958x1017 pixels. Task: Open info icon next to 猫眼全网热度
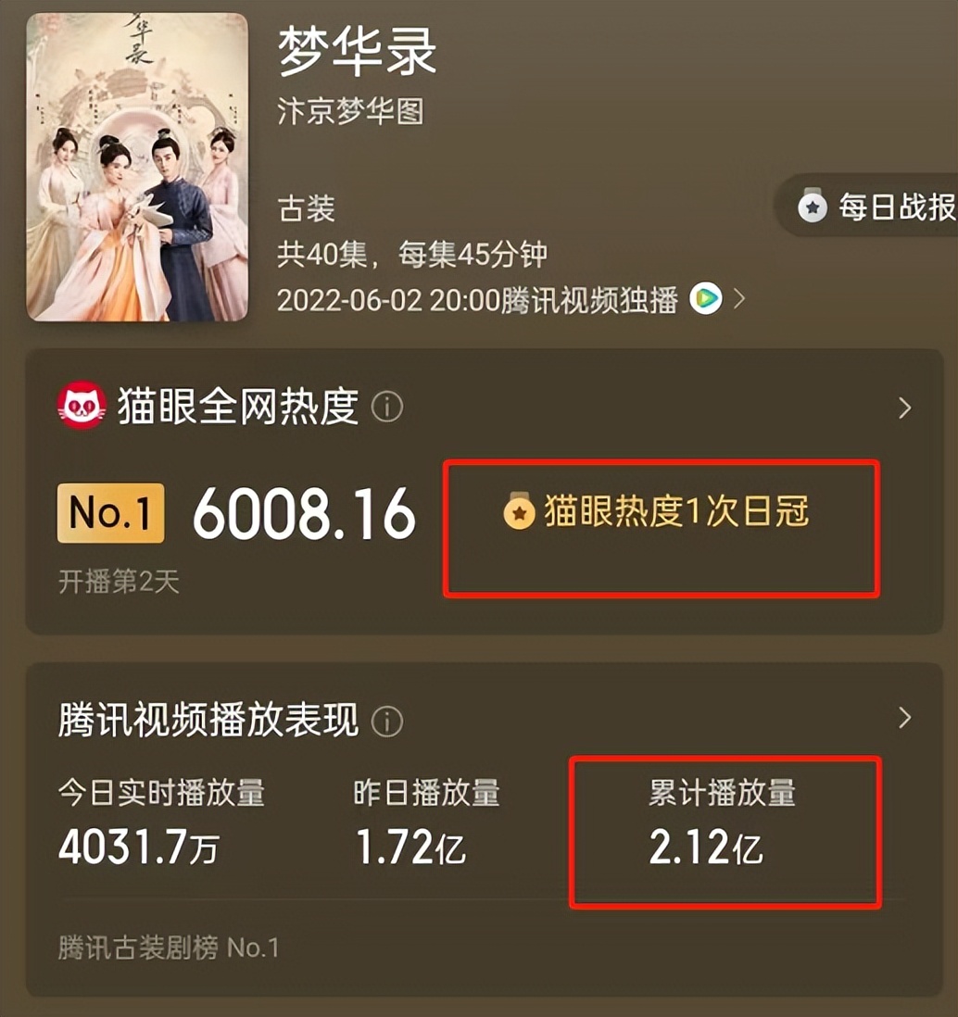387,408
